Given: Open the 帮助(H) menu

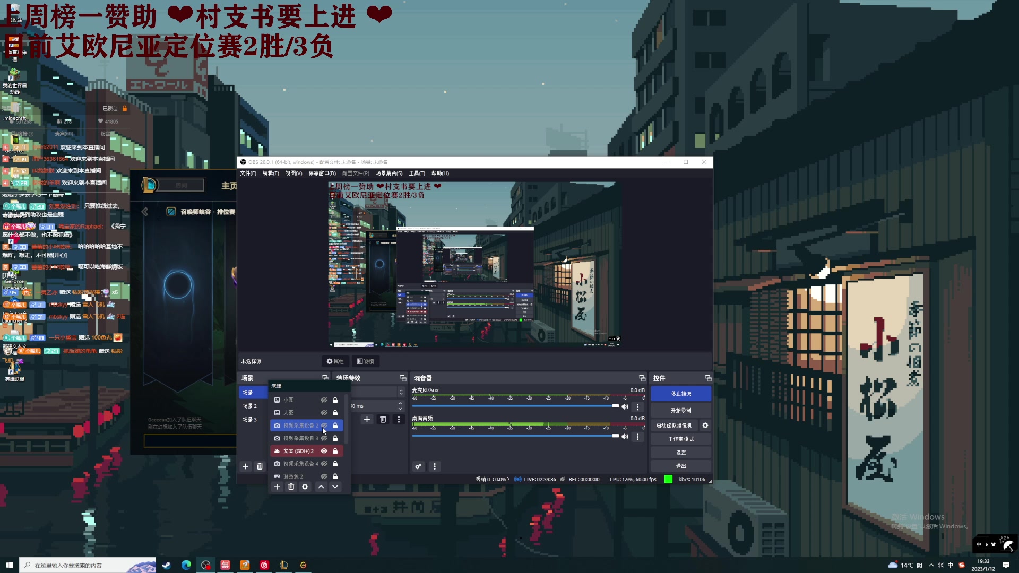Looking at the screenshot, I should pyautogui.click(x=440, y=173).
